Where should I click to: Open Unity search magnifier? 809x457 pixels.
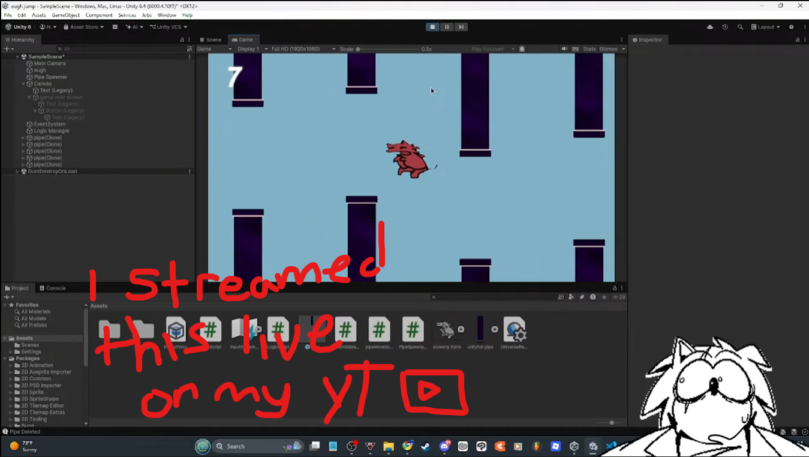pos(740,27)
